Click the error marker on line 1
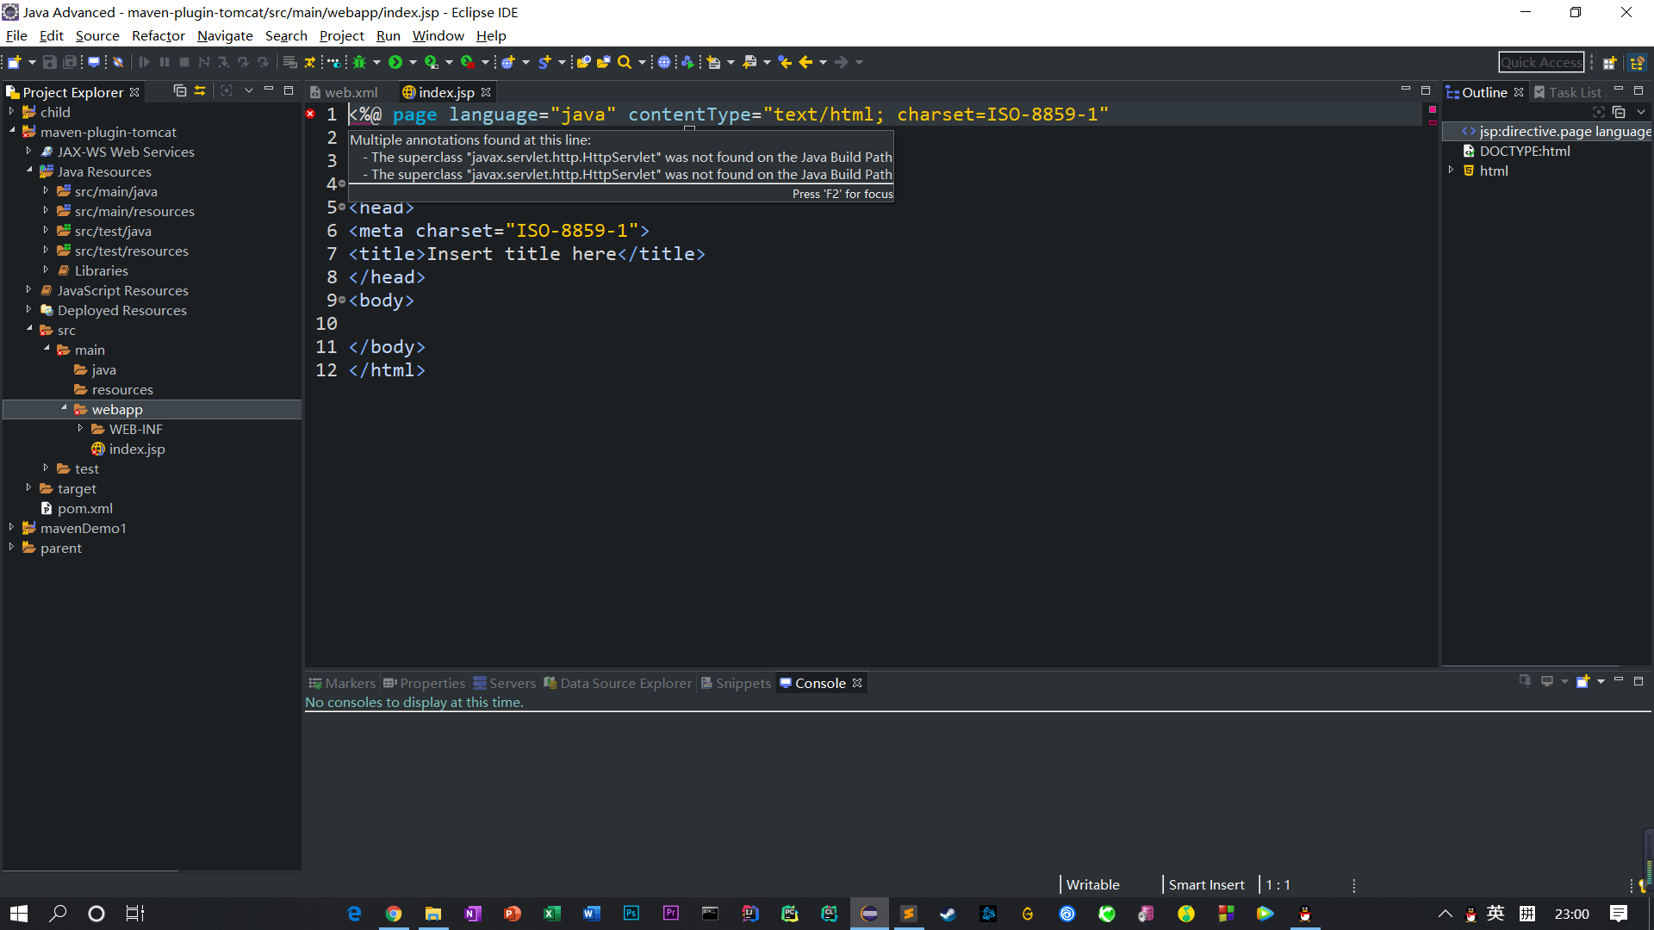The height and width of the screenshot is (930, 1654). pyautogui.click(x=310, y=114)
